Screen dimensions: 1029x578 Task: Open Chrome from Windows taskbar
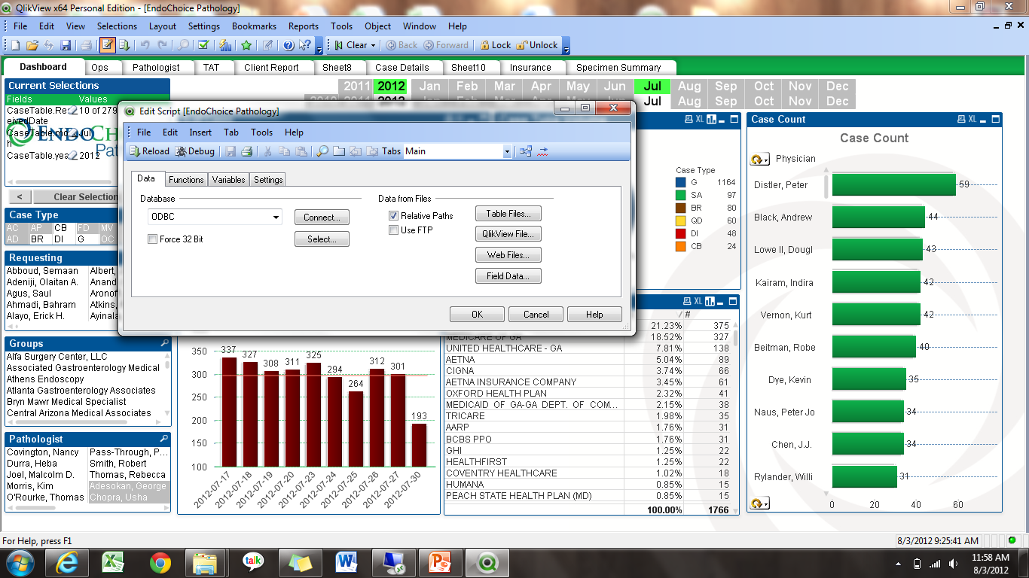(159, 561)
